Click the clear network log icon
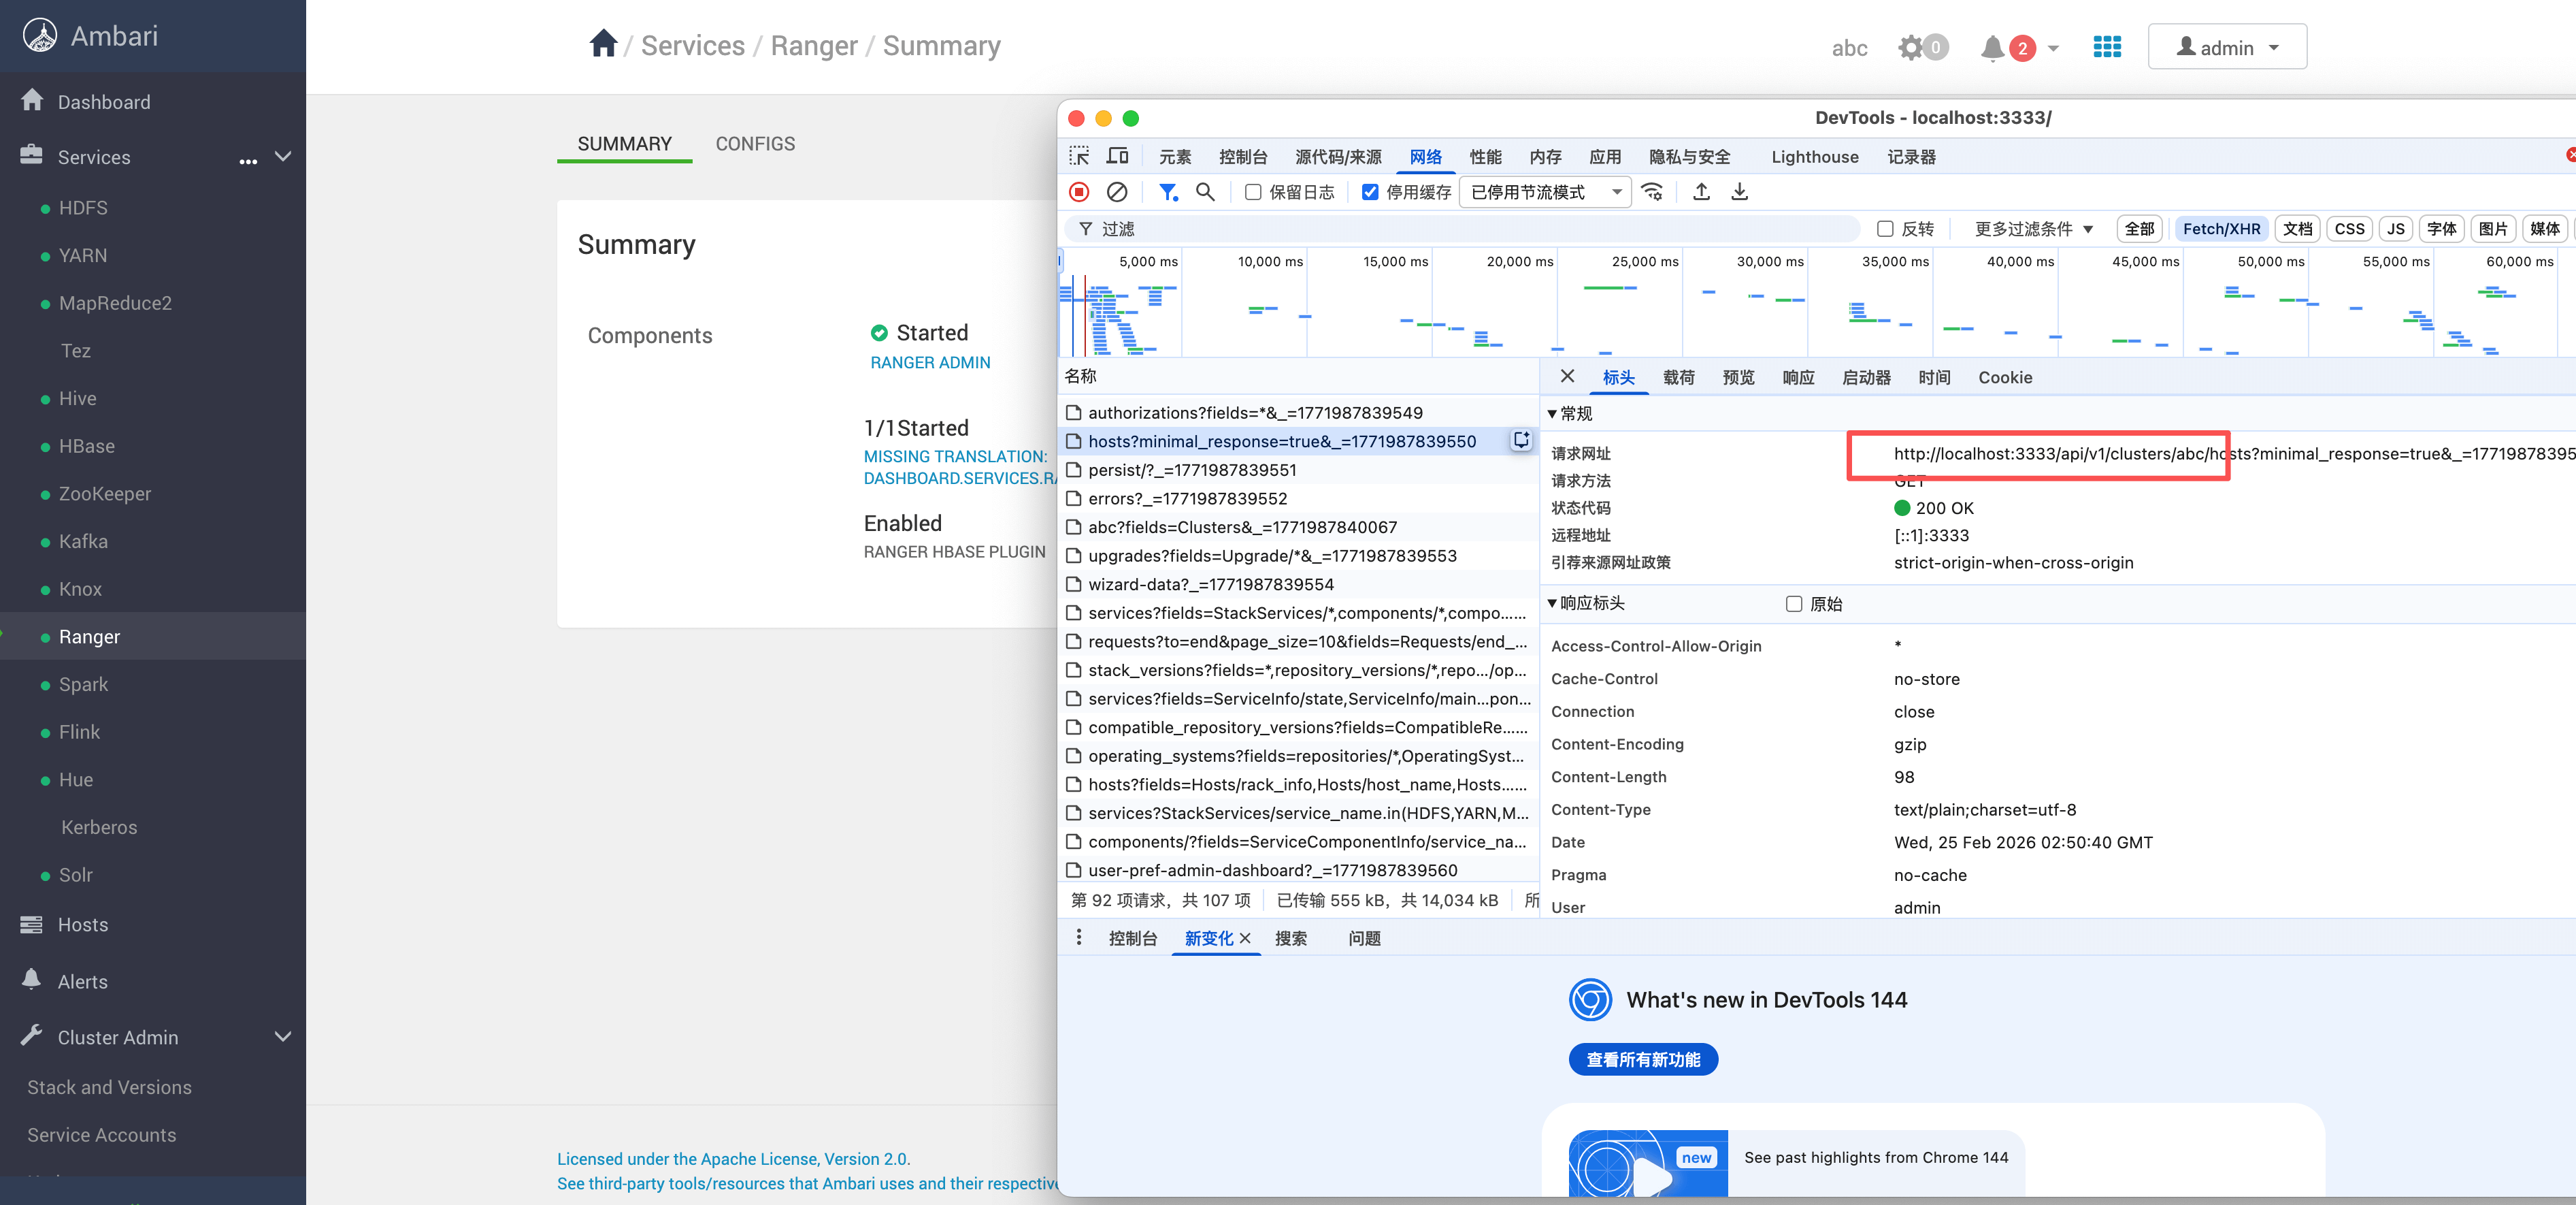Image resolution: width=2576 pixels, height=1205 pixels. point(1117,191)
